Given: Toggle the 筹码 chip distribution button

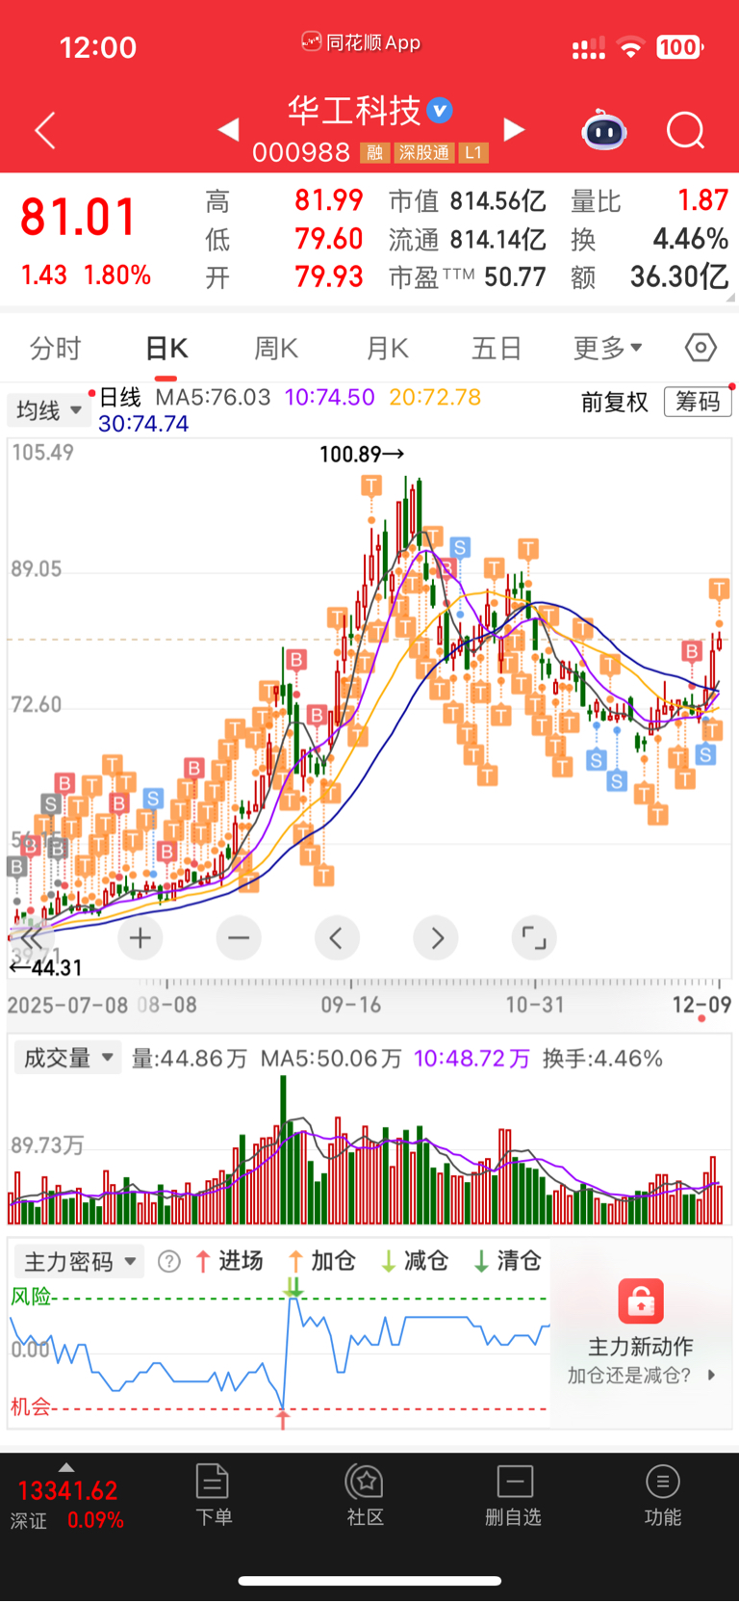Looking at the screenshot, I should pyautogui.click(x=698, y=402).
